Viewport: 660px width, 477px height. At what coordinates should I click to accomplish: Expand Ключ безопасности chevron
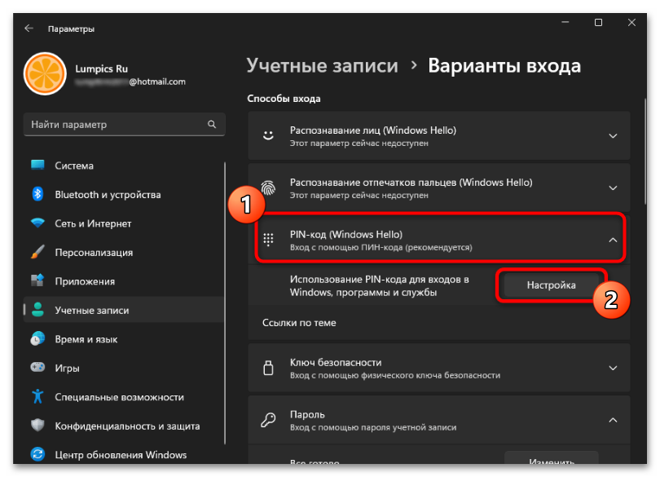click(613, 368)
